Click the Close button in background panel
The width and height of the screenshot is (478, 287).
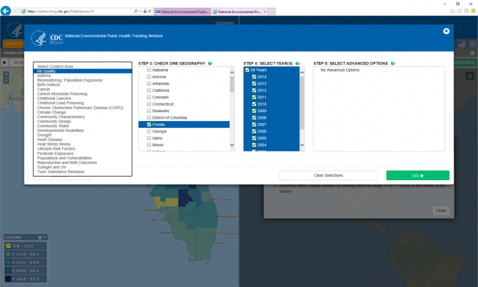[441, 211]
